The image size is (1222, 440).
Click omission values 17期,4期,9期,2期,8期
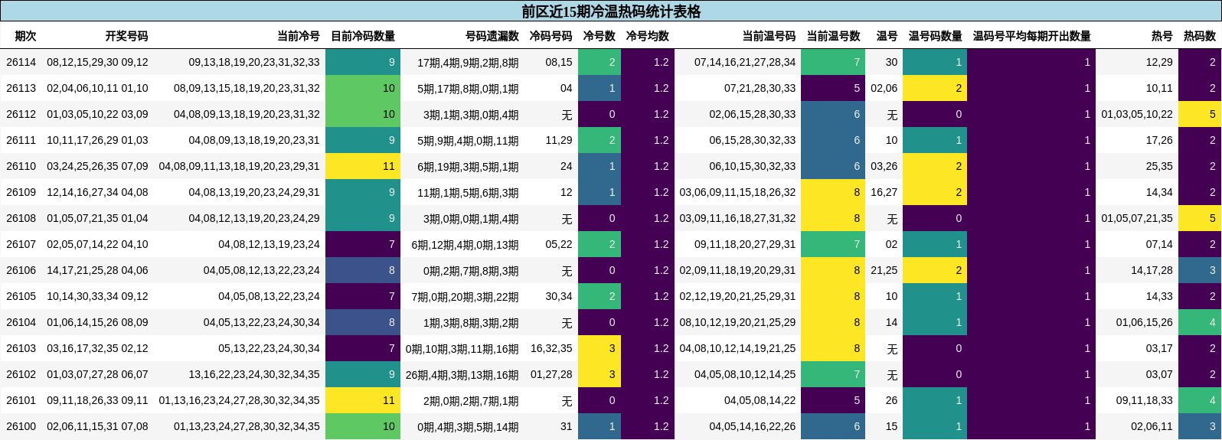click(468, 63)
